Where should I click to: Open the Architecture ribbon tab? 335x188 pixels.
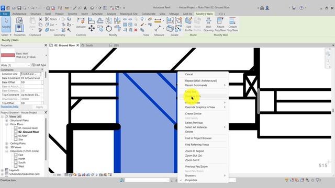[19, 14]
